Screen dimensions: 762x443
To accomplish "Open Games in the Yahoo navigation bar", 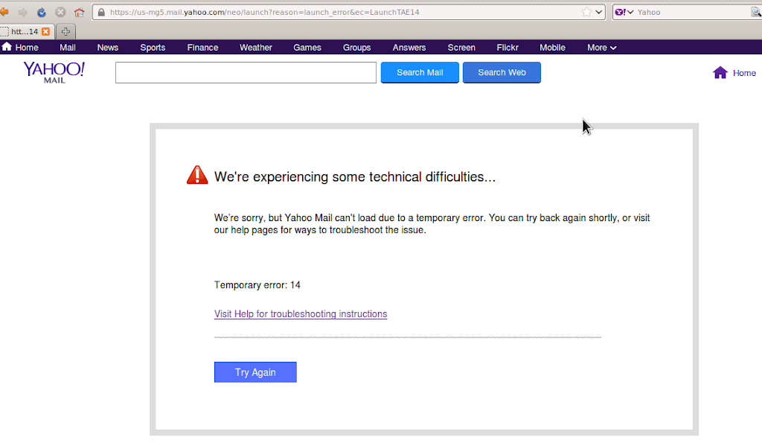I will point(307,47).
